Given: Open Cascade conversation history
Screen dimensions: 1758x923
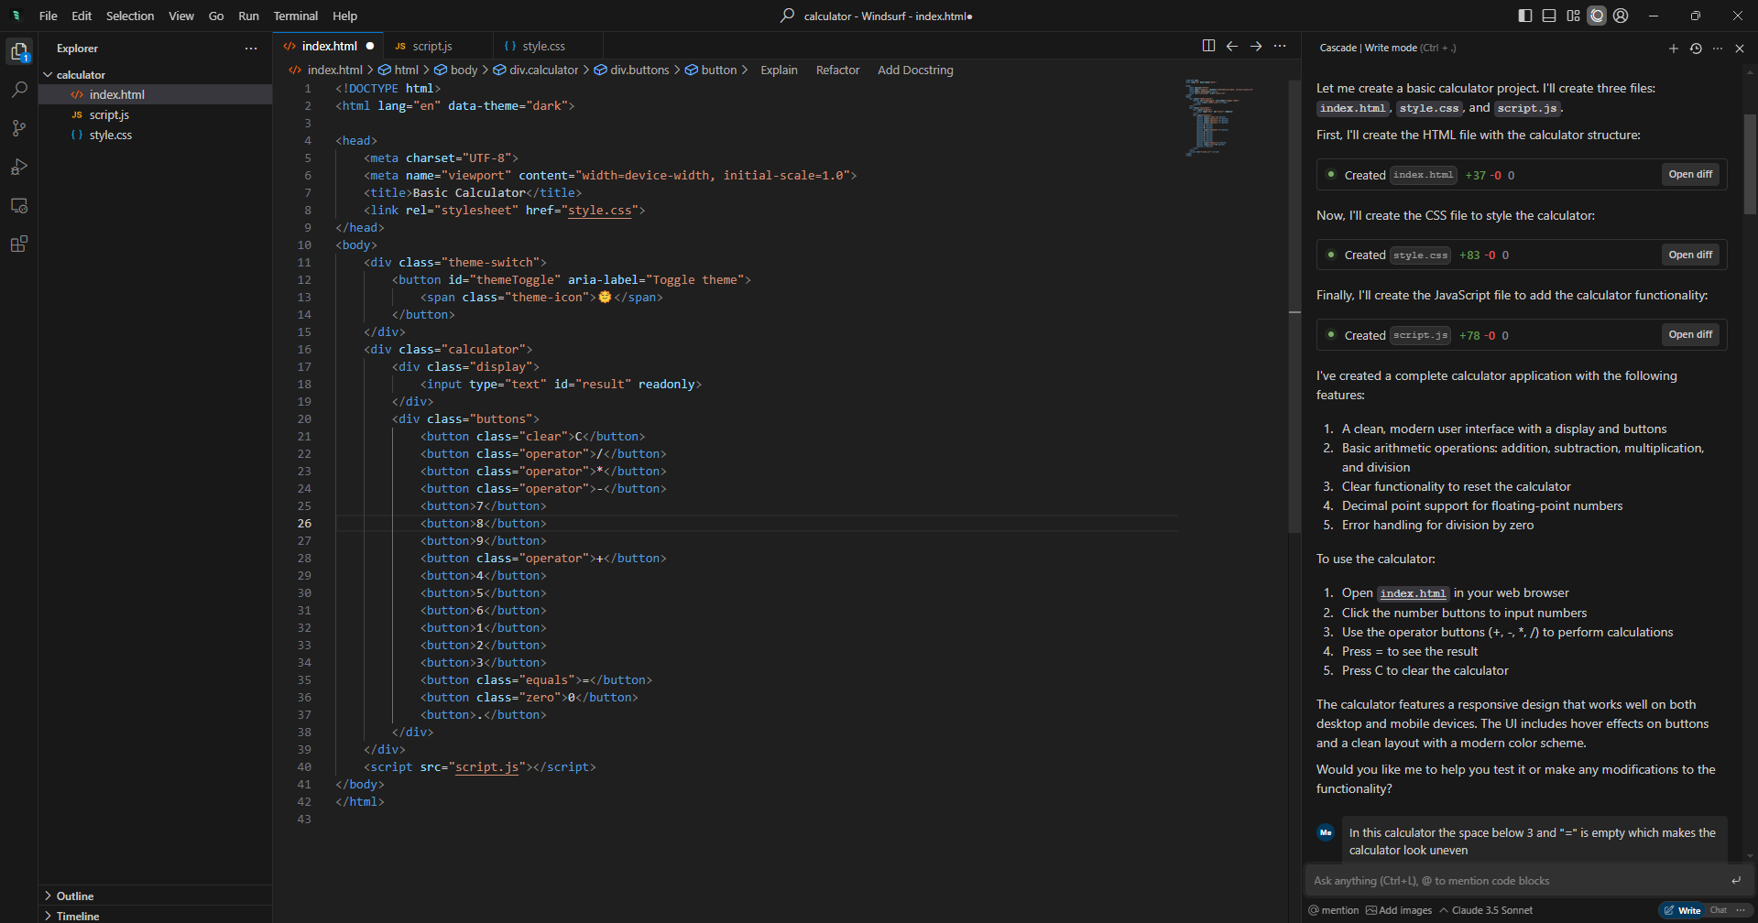Looking at the screenshot, I should click(1696, 49).
